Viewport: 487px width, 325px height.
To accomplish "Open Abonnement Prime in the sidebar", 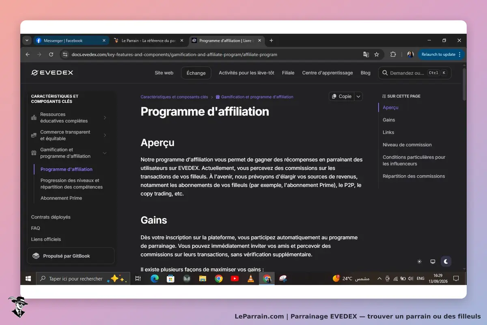I will point(61,198).
